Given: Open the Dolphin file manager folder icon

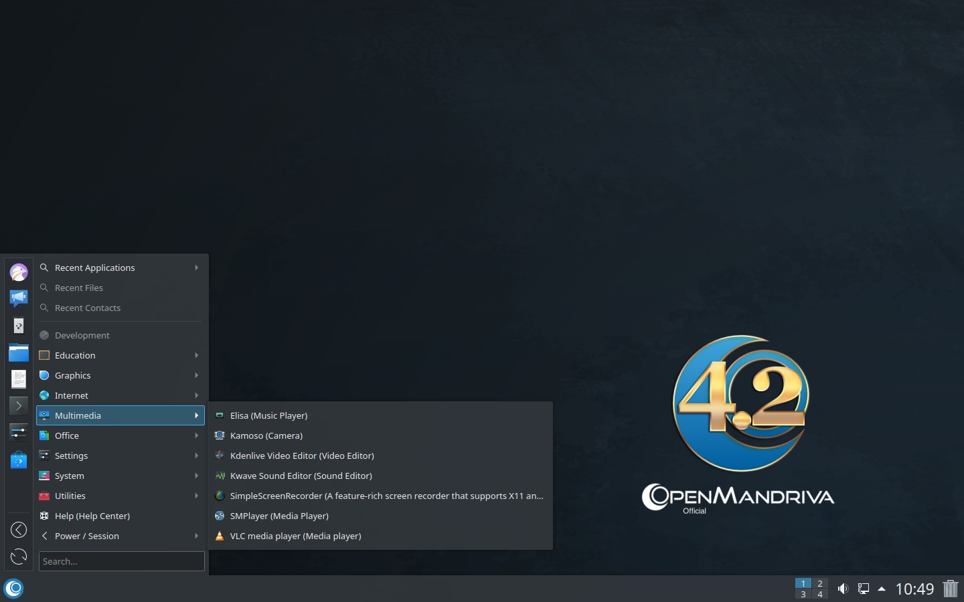Looking at the screenshot, I should point(19,353).
